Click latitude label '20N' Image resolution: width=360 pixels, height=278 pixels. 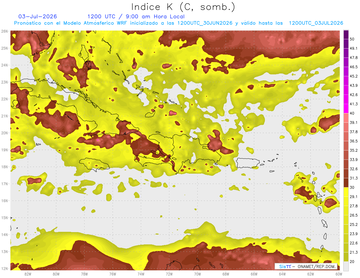[x=4, y=133]
